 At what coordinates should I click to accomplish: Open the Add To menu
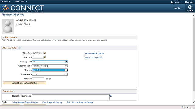[178, 8]
